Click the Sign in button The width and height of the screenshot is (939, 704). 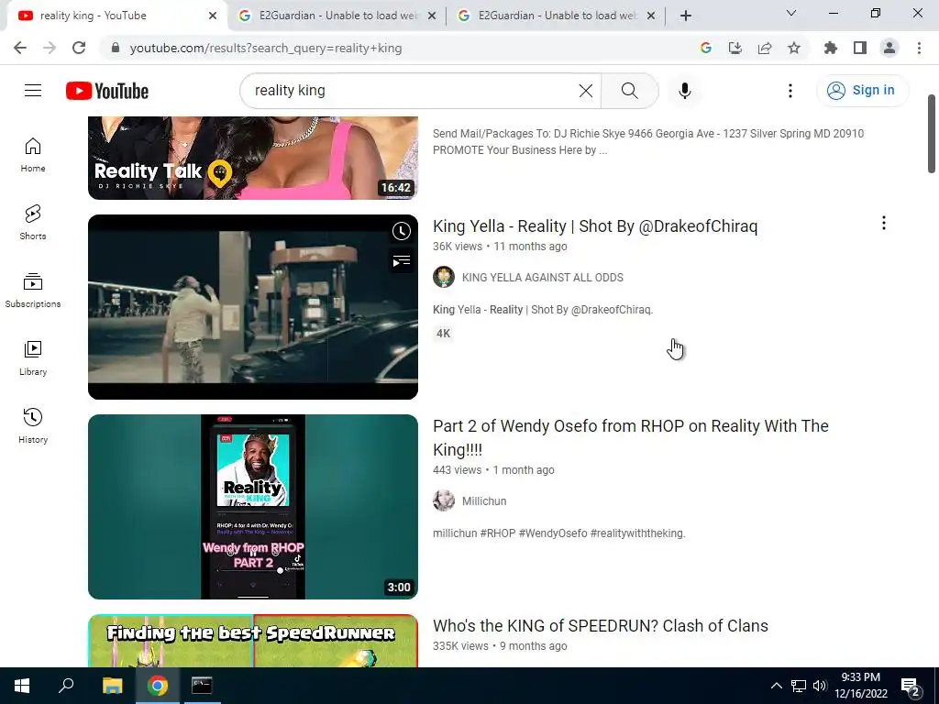pos(862,91)
